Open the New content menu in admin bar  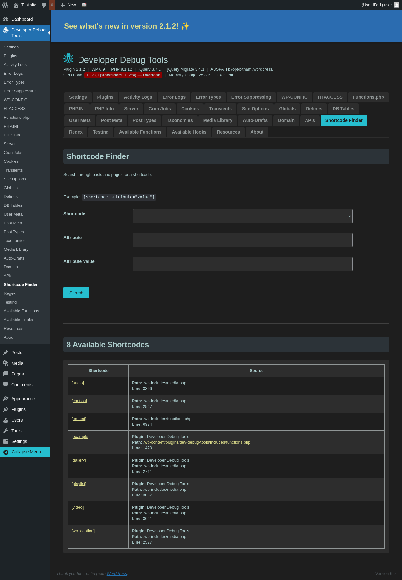pyautogui.click(x=68, y=5)
